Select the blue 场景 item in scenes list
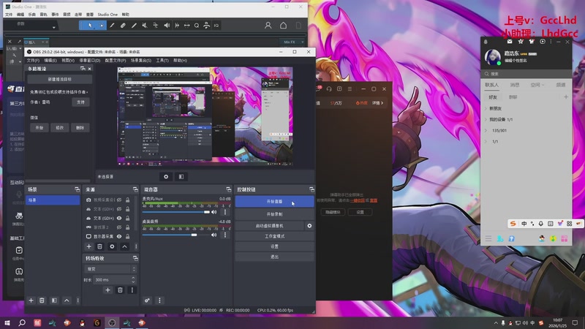585x329 pixels. (x=53, y=200)
